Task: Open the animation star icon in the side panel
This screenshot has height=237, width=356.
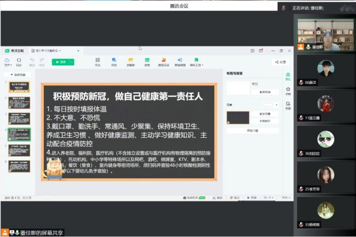Action: click(x=288, y=89)
